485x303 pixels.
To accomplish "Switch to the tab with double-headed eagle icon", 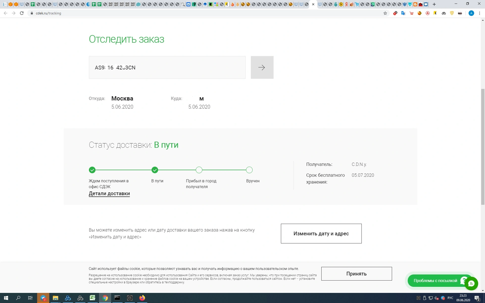I will (405, 4).
